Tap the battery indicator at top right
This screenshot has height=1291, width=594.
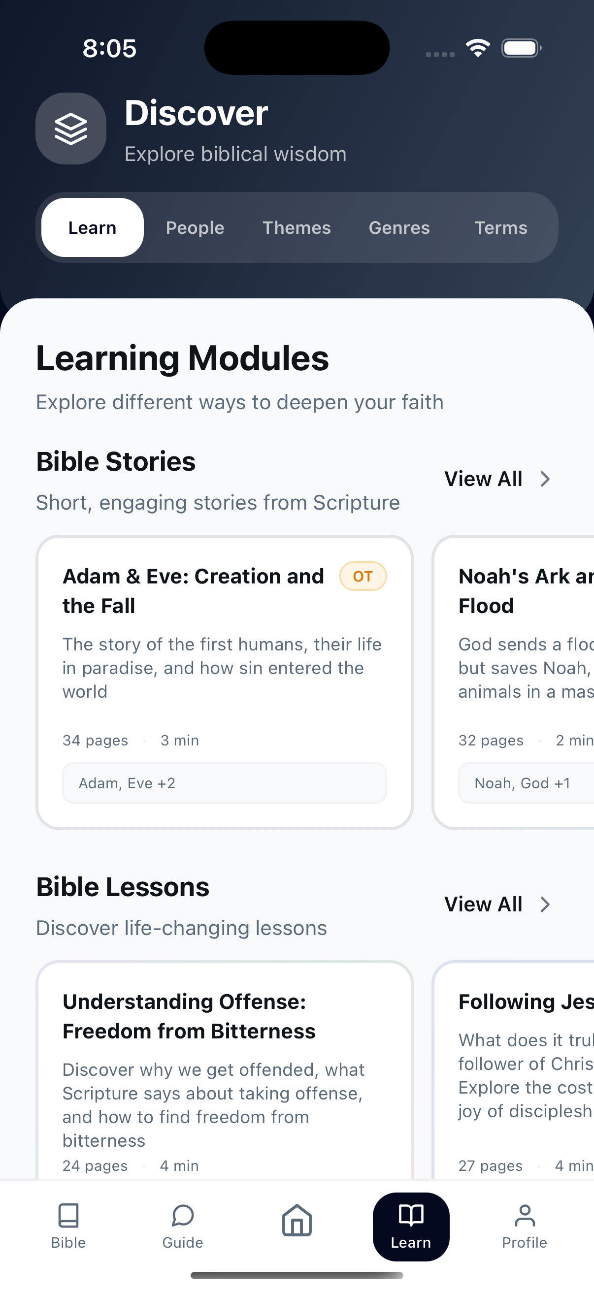pos(520,48)
